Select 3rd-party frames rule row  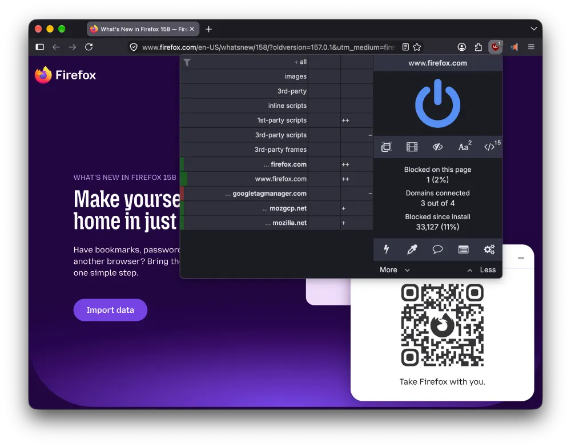pos(277,150)
